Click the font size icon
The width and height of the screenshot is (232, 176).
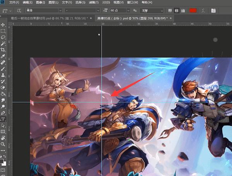pos(105,10)
